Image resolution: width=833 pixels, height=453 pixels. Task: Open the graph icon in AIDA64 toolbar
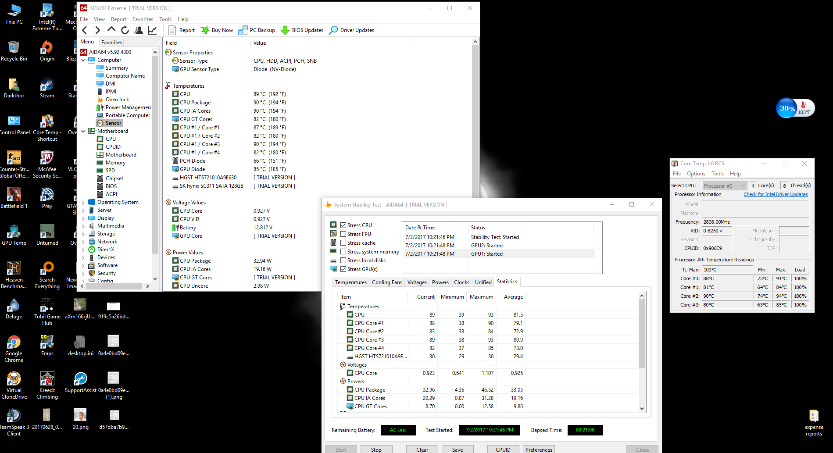152,30
